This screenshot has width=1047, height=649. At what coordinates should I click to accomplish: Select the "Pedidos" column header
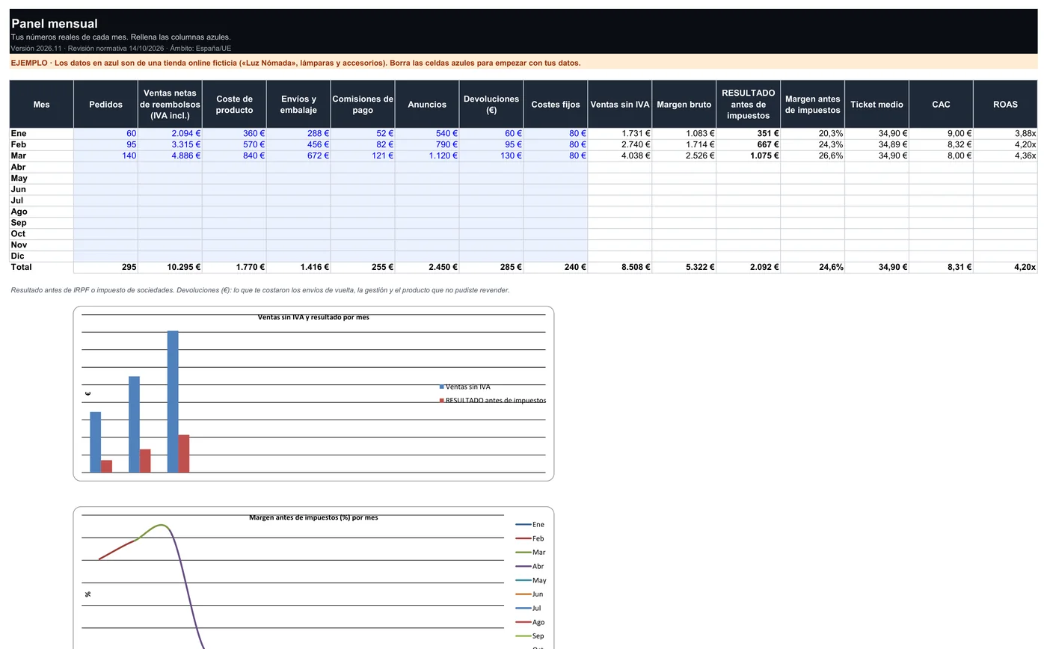105,105
